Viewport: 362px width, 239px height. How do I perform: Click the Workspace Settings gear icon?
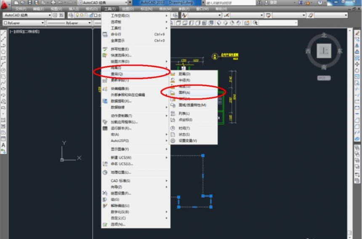coord(55,15)
